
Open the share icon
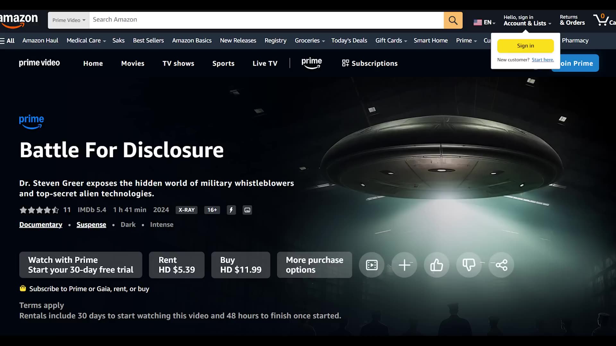pyautogui.click(x=501, y=265)
